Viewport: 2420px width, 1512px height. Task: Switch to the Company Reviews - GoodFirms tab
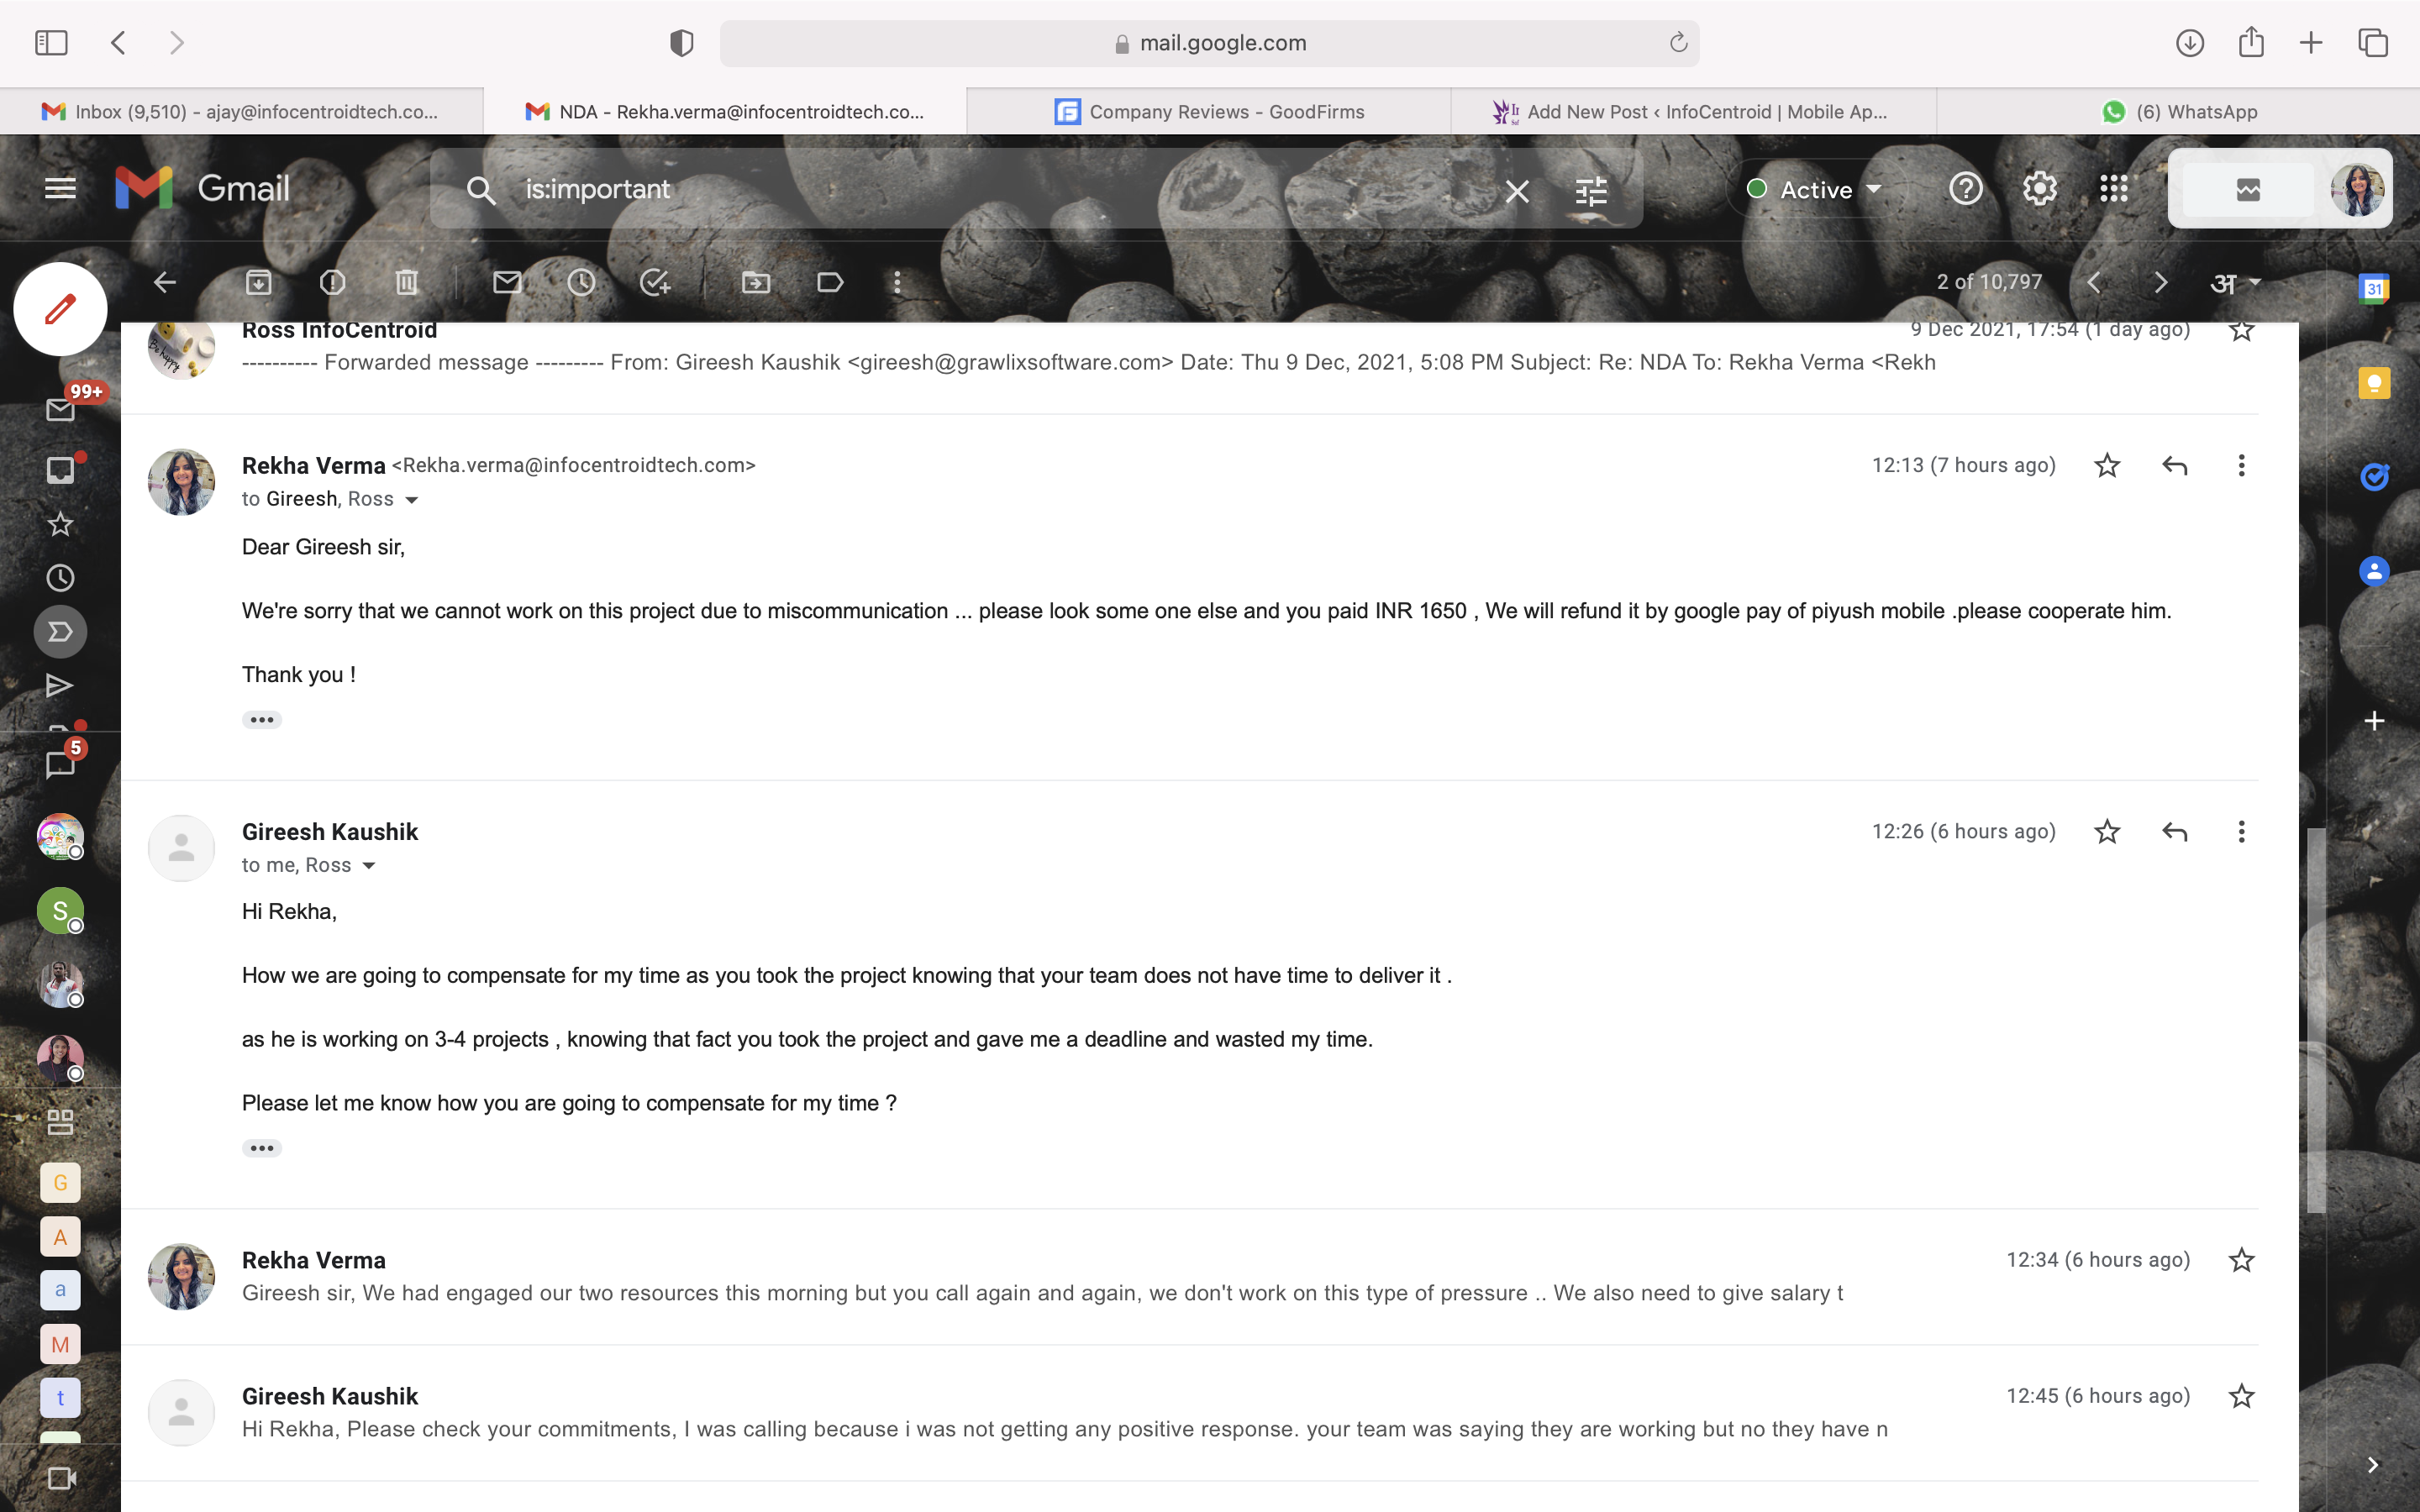tap(1209, 112)
